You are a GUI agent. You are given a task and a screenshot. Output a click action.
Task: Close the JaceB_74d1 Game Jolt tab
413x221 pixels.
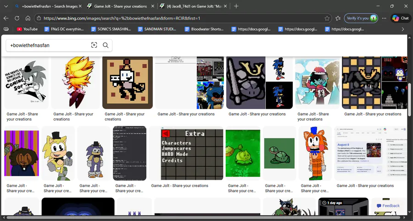(x=225, y=6)
